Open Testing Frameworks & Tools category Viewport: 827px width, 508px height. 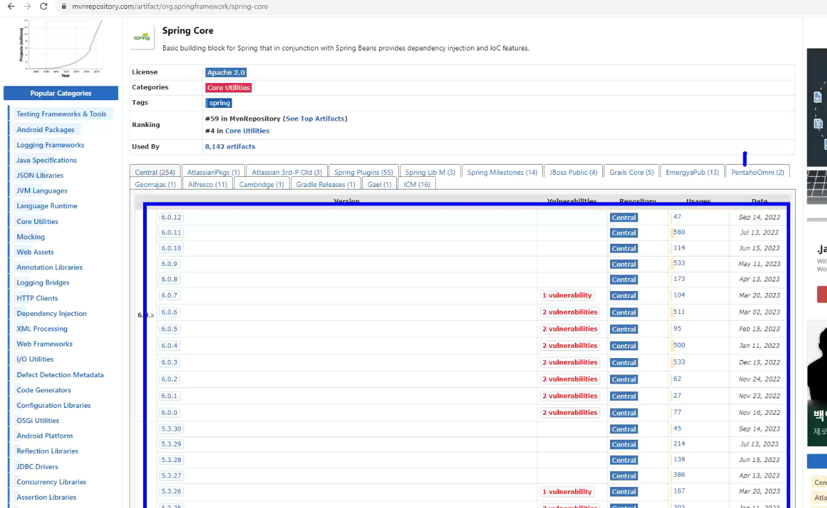coord(61,114)
